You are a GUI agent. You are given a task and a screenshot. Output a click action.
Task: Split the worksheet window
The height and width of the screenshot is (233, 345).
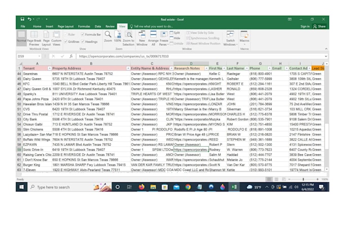coord(175,32)
